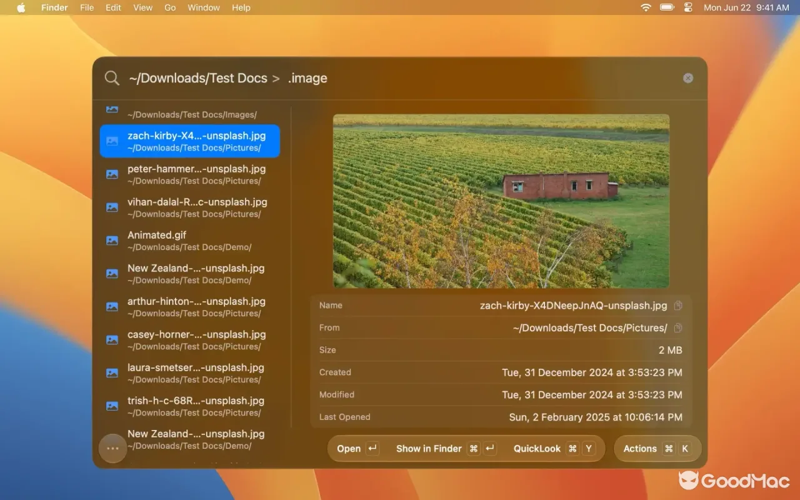Click the ~/Downloads/Test Docs path in search bar
Image resolution: width=800 pixels, height=500 pixels.
coord(198,78)
